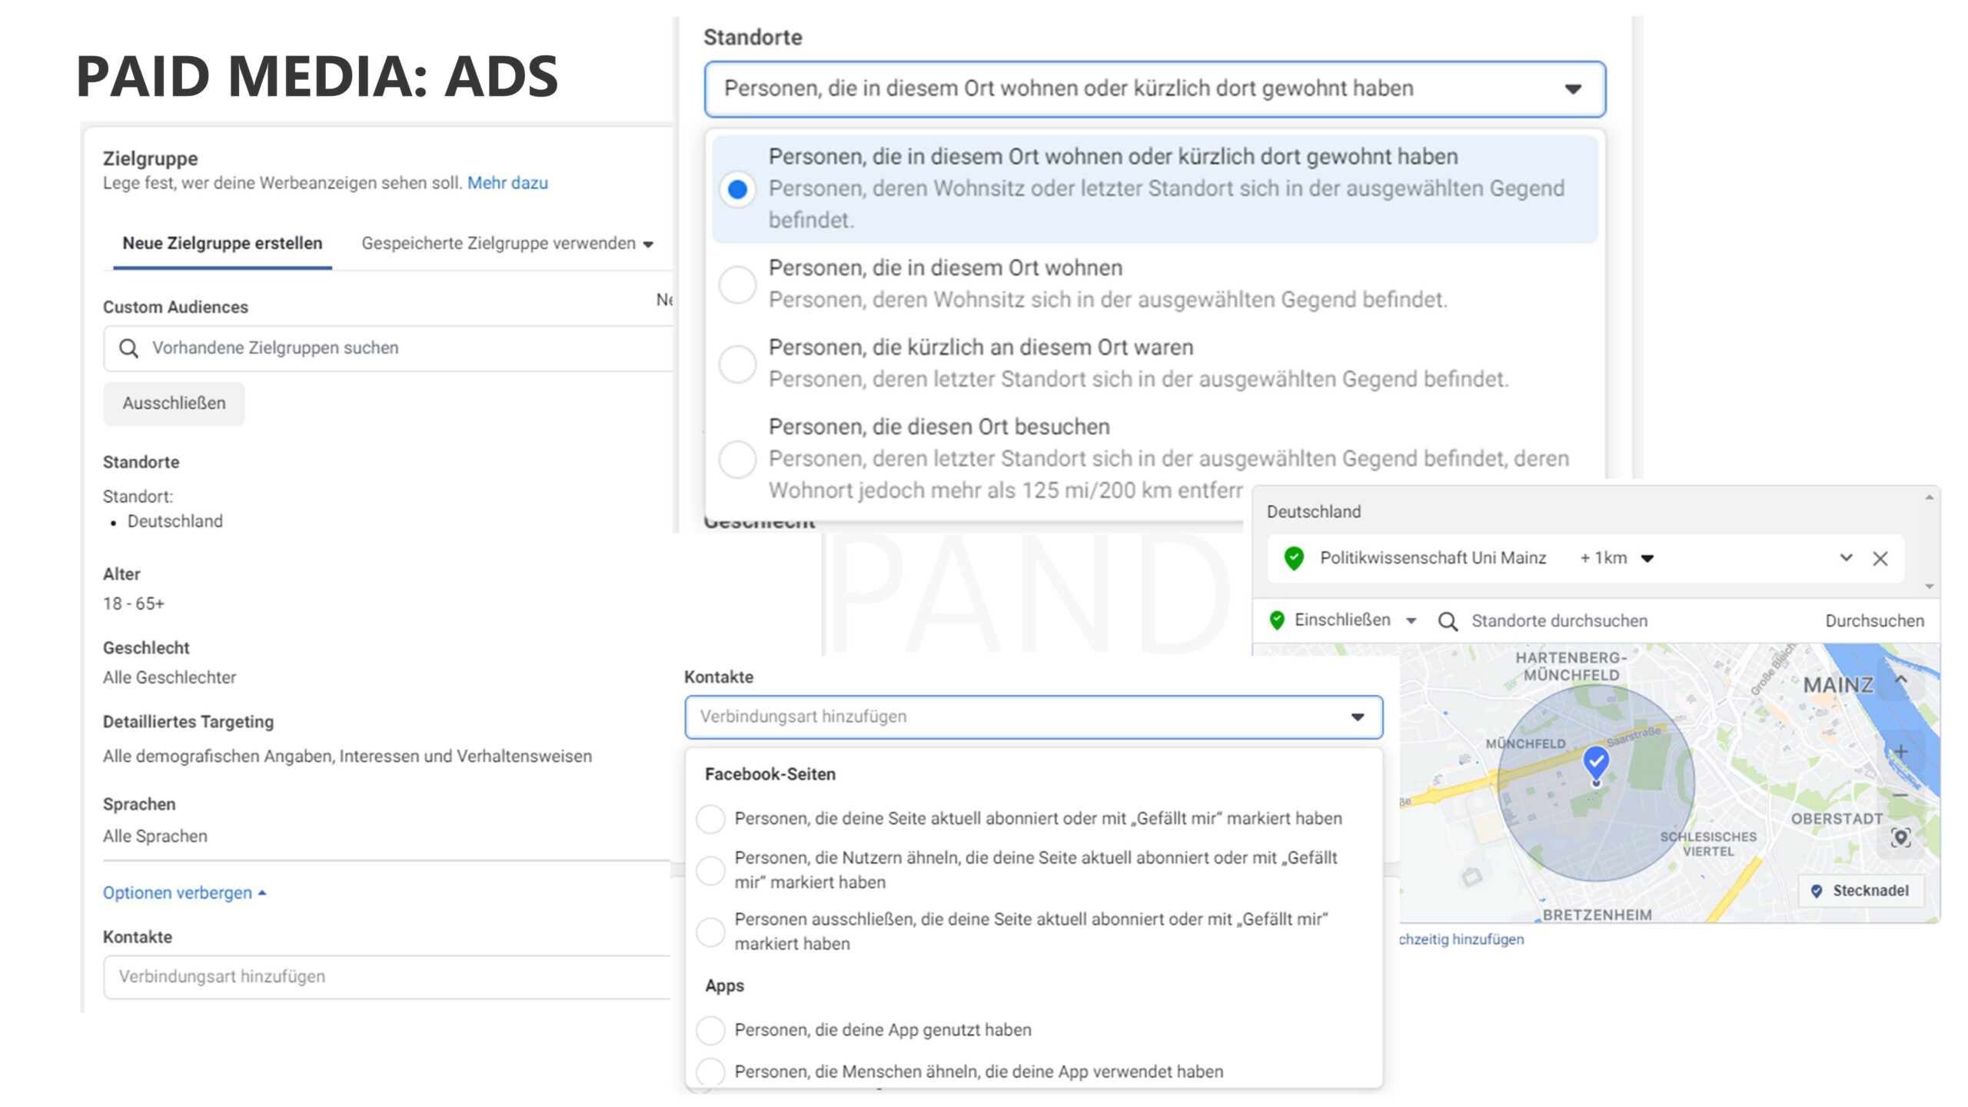Zoom in on the Mainz map

tap(1900, 752)
